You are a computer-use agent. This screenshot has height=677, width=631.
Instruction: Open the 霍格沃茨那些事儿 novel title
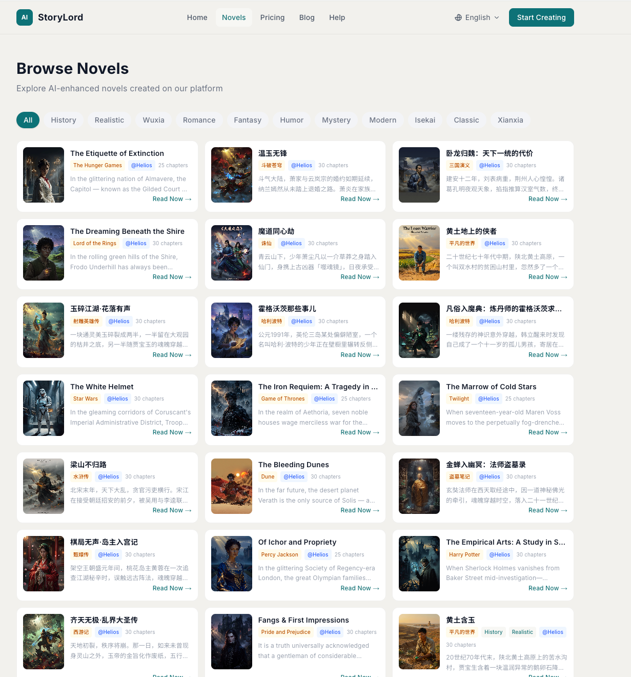pyautogui.click(x=287, y=309)
